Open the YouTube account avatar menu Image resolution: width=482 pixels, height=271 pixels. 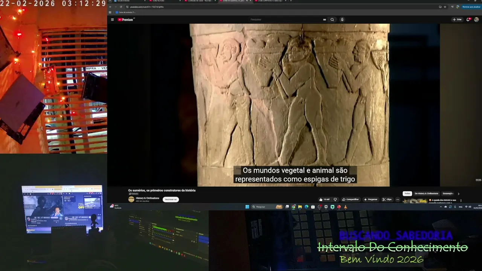(476, 20)
